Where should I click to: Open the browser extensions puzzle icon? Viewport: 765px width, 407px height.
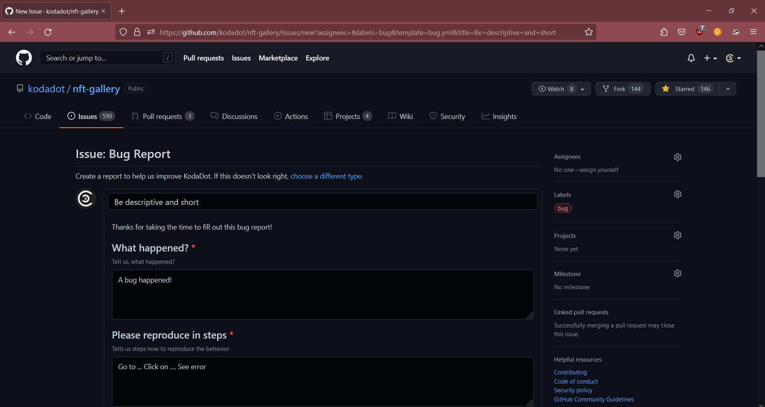[664, 32]
